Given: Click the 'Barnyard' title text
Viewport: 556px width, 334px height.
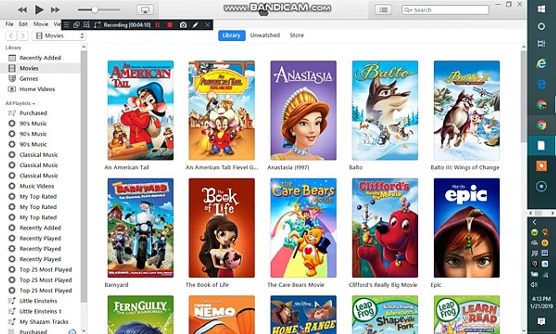Looking at the screenshot, I should [117, 285].
